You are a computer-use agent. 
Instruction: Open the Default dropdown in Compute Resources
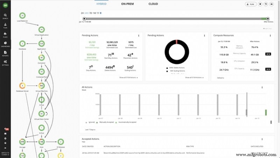[x=220, y=78]
